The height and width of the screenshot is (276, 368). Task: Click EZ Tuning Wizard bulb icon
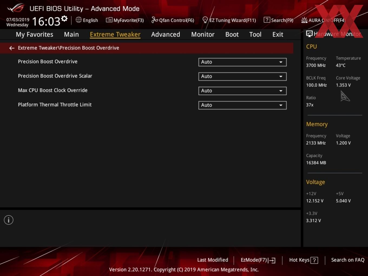coord(205,20)
